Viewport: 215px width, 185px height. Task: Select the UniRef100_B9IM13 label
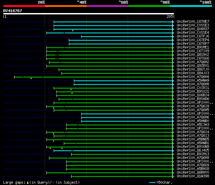193,154
